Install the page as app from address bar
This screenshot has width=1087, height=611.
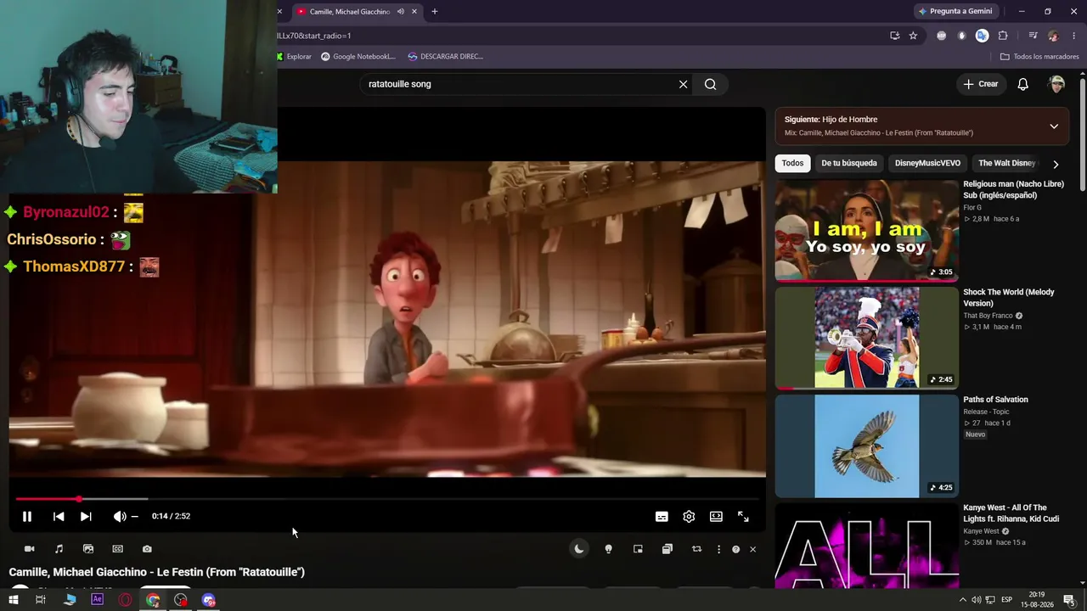(894, 36)
